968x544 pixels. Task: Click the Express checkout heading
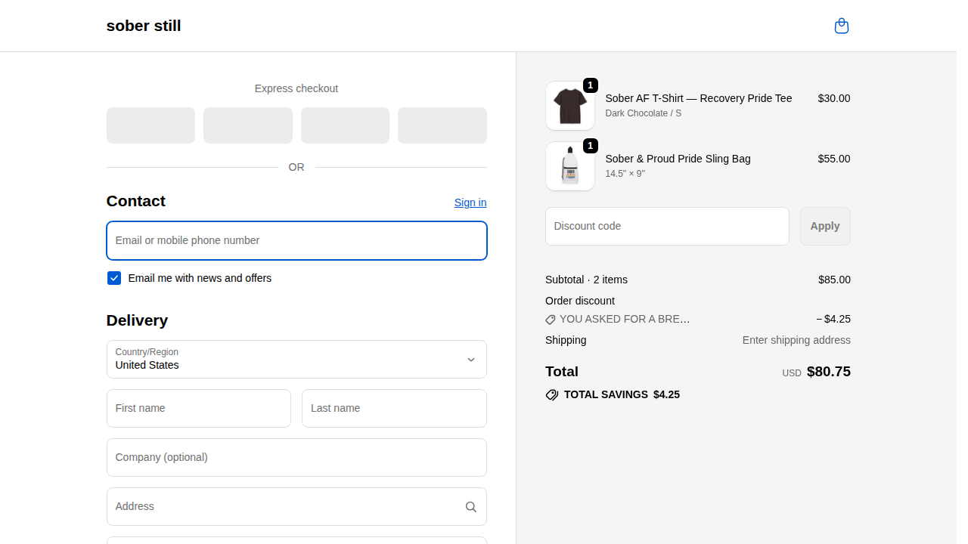[x=296, y=88]
